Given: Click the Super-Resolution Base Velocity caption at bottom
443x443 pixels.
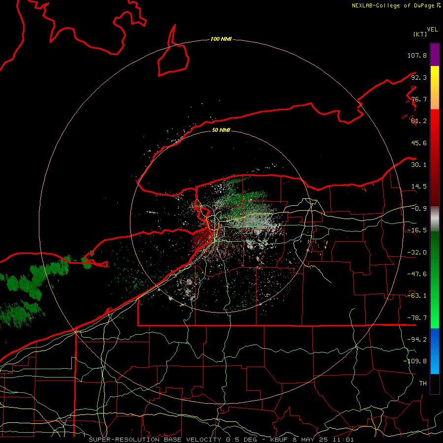Looking at the screenshot, I should click(221, 440).
